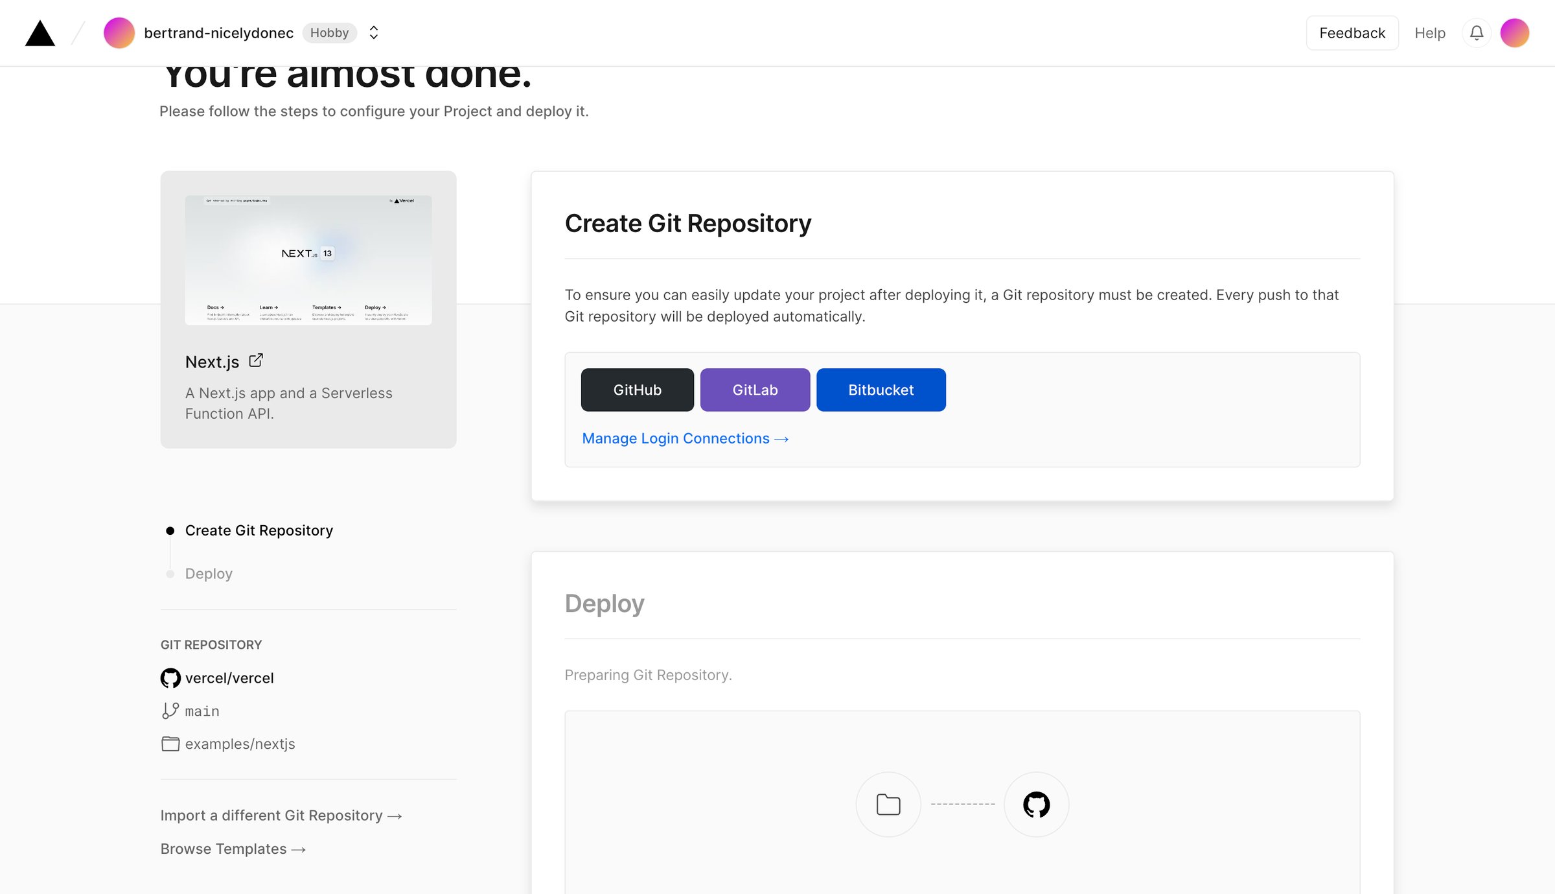The width and height of the screenshot is (1555, 894).
Task: Click the GitHub circle icon in Deploy card
Action: pos(1037,804)
